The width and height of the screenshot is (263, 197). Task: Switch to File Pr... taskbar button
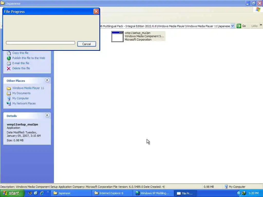point(185,193)
